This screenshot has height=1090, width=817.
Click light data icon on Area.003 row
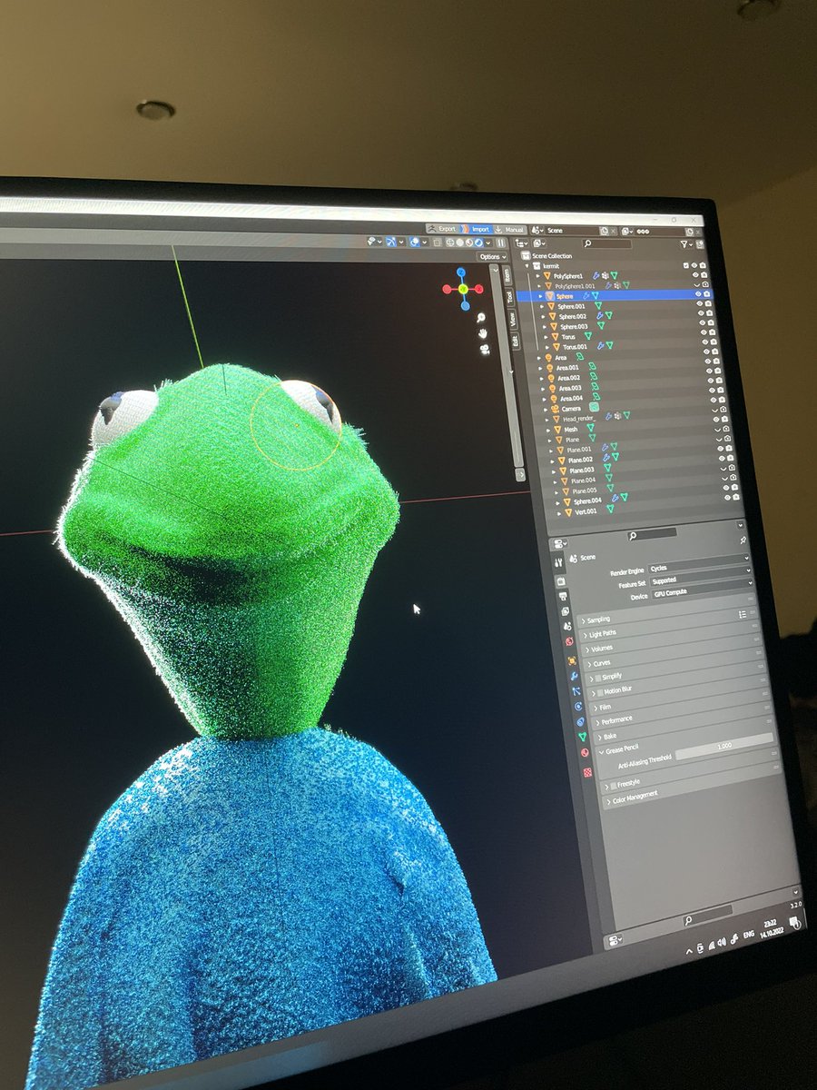596,386
